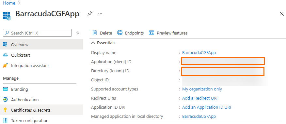The width and height of the screenshot is (286, 124).
Task: Click the Quickstart cloud icon
Action: tap(5, 55)
